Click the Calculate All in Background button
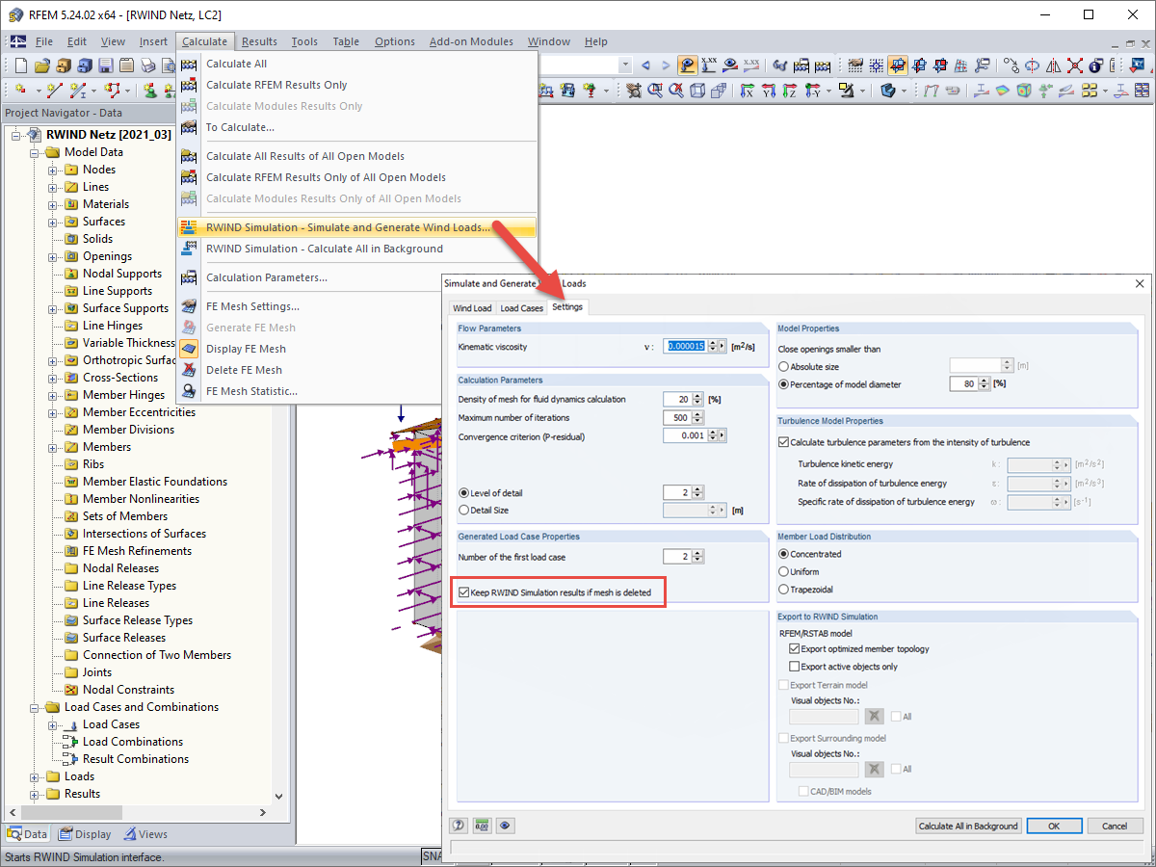Screen dimensions: 1156x867 (x=968, y=826)
